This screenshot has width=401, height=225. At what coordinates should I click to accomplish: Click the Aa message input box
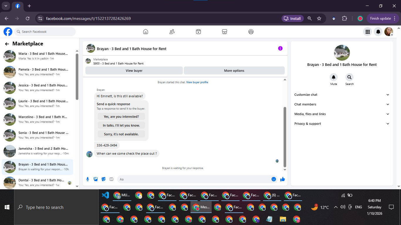pyautogui.click(x=194, y=179)
